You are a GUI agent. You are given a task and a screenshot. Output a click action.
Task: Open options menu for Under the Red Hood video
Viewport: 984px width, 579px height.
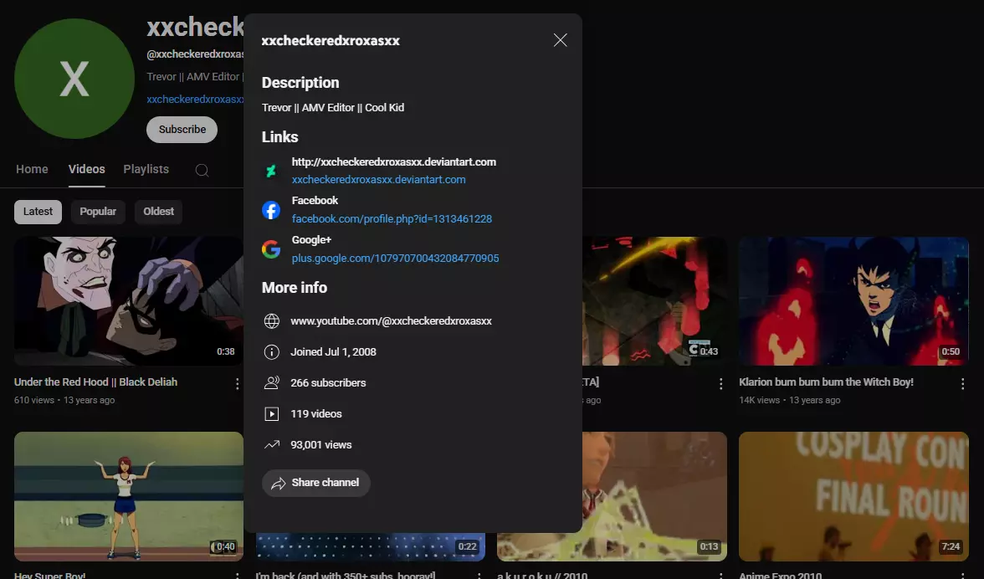pyautogui.click(x=238, y=384)
